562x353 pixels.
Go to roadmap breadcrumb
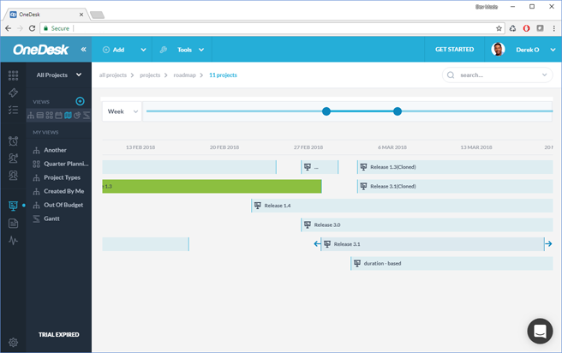coord(184,75)
